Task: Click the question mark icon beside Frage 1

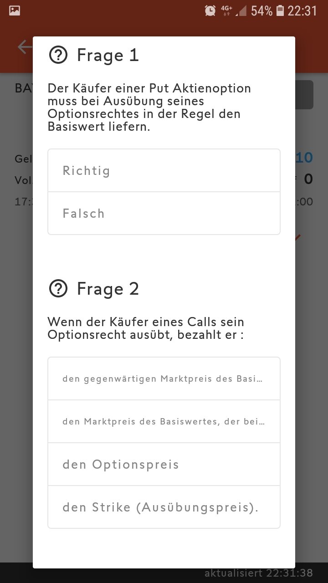Action: pyautogui.click(x=58, y=56)
